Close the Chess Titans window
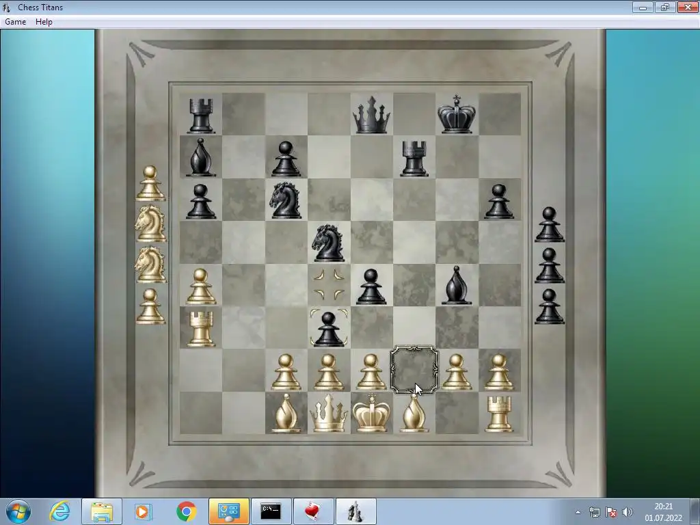The width and height of the screenshot is (700, 525). point(688,7)
